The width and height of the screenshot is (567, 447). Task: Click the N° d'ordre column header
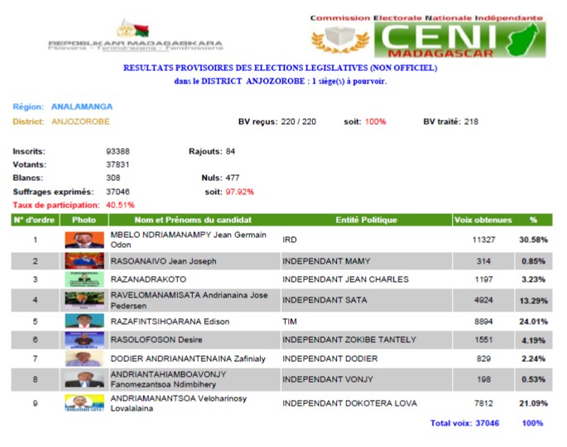35,220
